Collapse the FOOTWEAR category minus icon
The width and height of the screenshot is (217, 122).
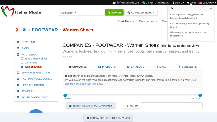point(18,54)
